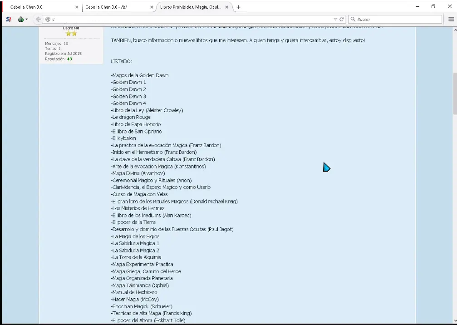Viewport: 457px width, 325px height.
Task: Click '-Magia Divina (Aivanhov)' line
Action: (138, 173)
